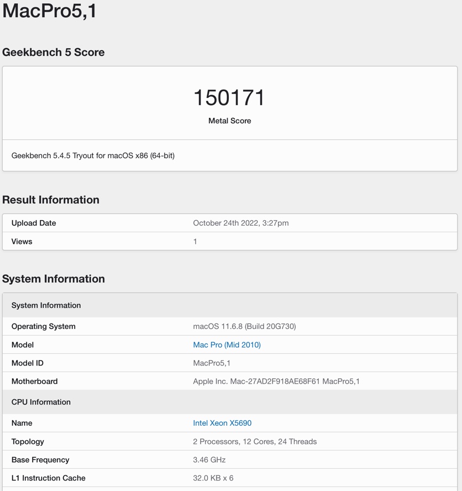Click the CPU Information header row
The image size is (462, 491).
[x=230, y=402]
